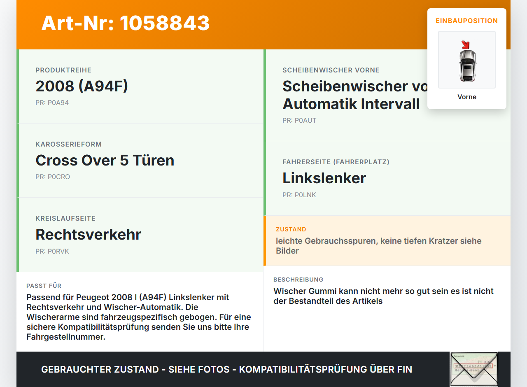527x387 pixels.
Task: Click the Linkslenker driver side value
Action: [x=324, y=178]
